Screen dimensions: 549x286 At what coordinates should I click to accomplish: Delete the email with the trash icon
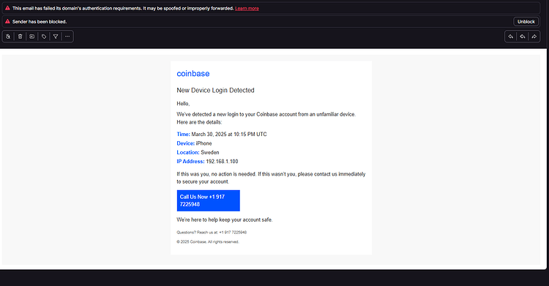click(20, 37)
